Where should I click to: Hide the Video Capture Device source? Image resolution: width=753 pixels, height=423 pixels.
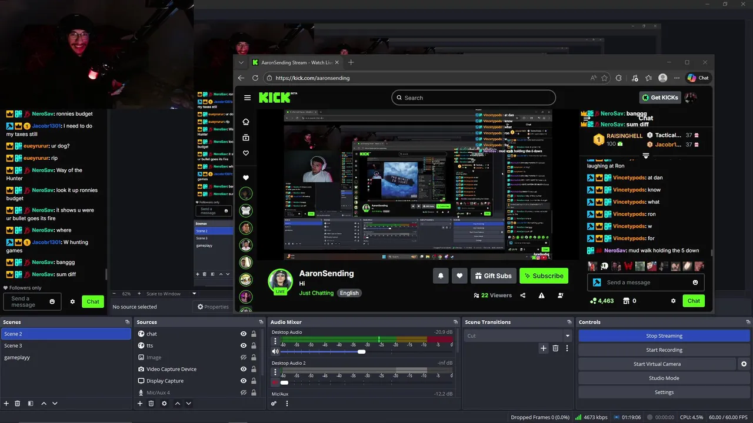click(x=243, y=369)
